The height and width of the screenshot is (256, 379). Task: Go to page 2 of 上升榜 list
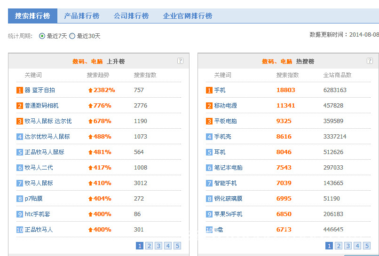149,246
